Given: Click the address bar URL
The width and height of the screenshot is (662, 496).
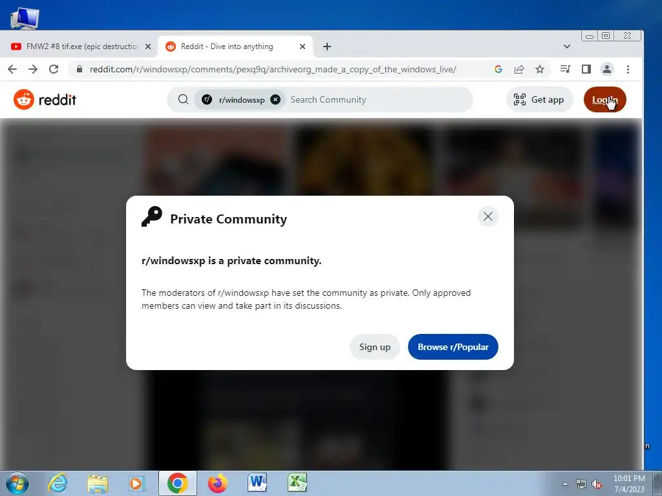Looking at the screenshot, I should (273, 69).
